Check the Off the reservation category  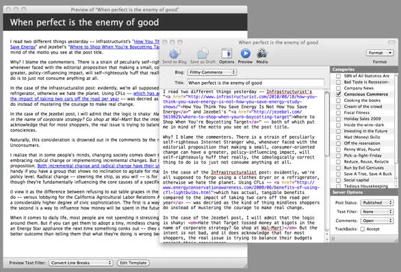coord(338,144)
